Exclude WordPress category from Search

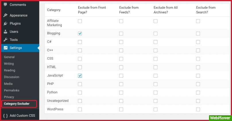[x=198, y=109]
